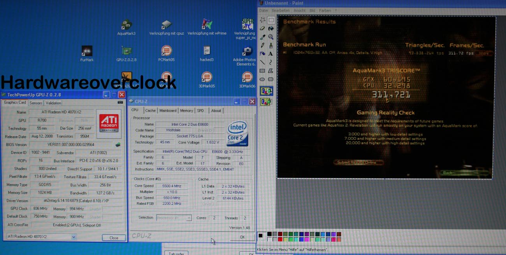Open Verknüpfung mit cpuz shortcut
This screenshot has width=506, height=255.
click(166, 27)
